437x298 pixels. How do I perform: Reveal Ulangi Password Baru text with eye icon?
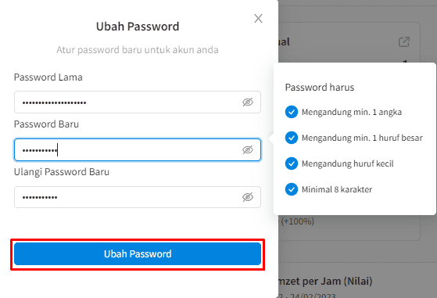pos(248,197)
